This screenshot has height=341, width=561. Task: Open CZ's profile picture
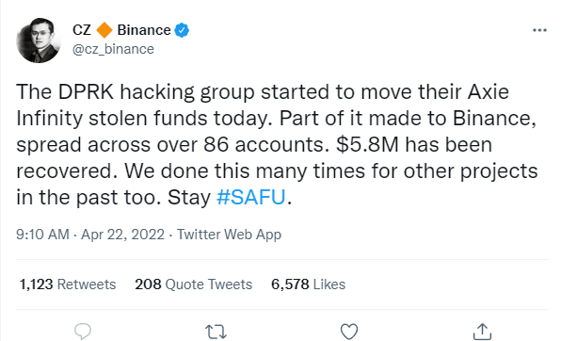point(39,41)
